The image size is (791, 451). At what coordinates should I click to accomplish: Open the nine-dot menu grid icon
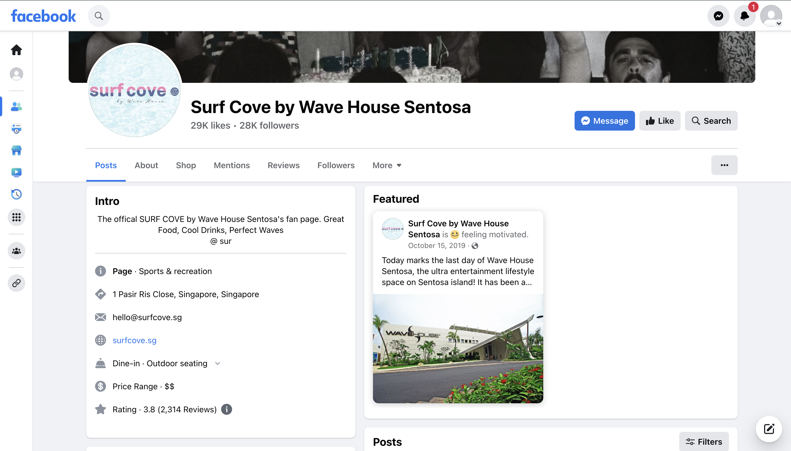point(16,217)
